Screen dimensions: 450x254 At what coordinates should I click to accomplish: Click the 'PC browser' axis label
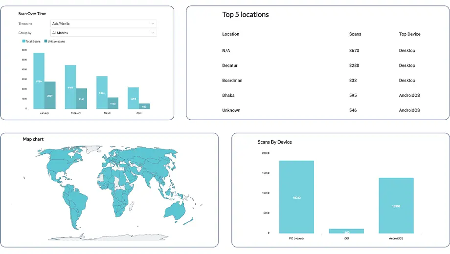point(296,238)
